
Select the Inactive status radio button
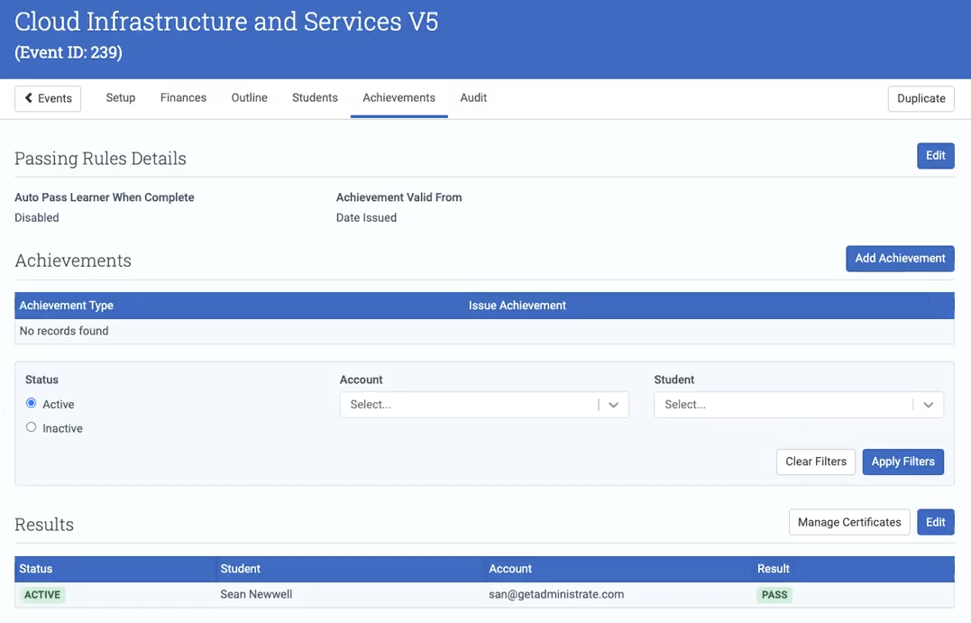point(31,427)
